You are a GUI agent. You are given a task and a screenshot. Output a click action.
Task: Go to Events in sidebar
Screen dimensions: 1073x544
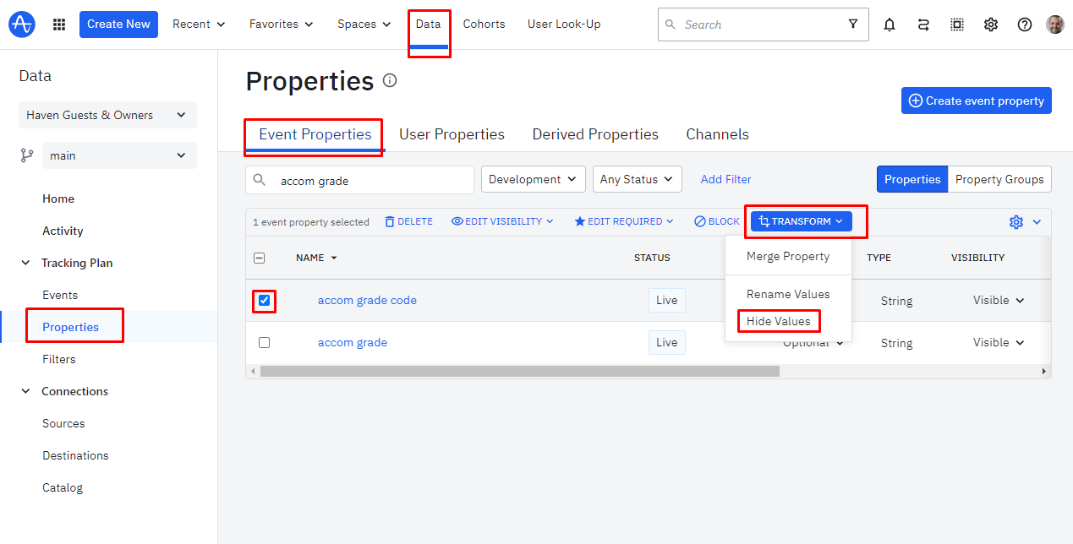pos(60,295)
